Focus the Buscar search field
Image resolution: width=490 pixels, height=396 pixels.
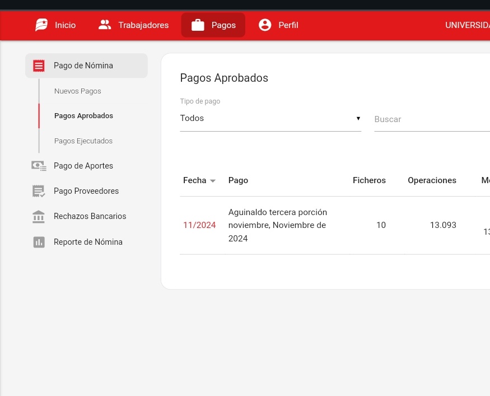(x=432, y=119)
